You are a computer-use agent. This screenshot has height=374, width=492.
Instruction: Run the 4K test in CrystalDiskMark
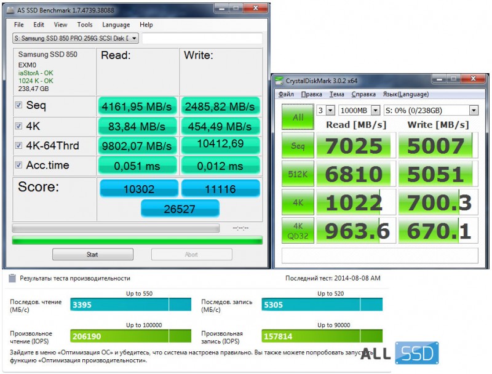tap(298, 202)
